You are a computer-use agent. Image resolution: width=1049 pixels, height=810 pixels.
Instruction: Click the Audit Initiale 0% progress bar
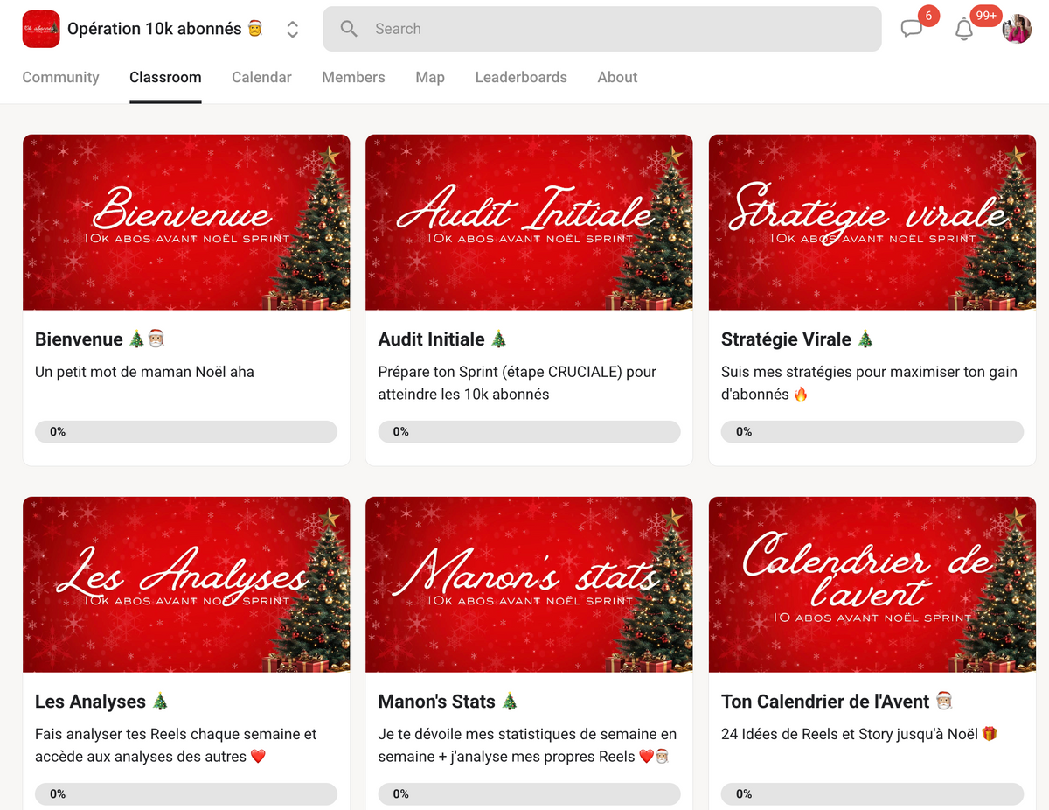pyautogui.click(x=529, y=431)
